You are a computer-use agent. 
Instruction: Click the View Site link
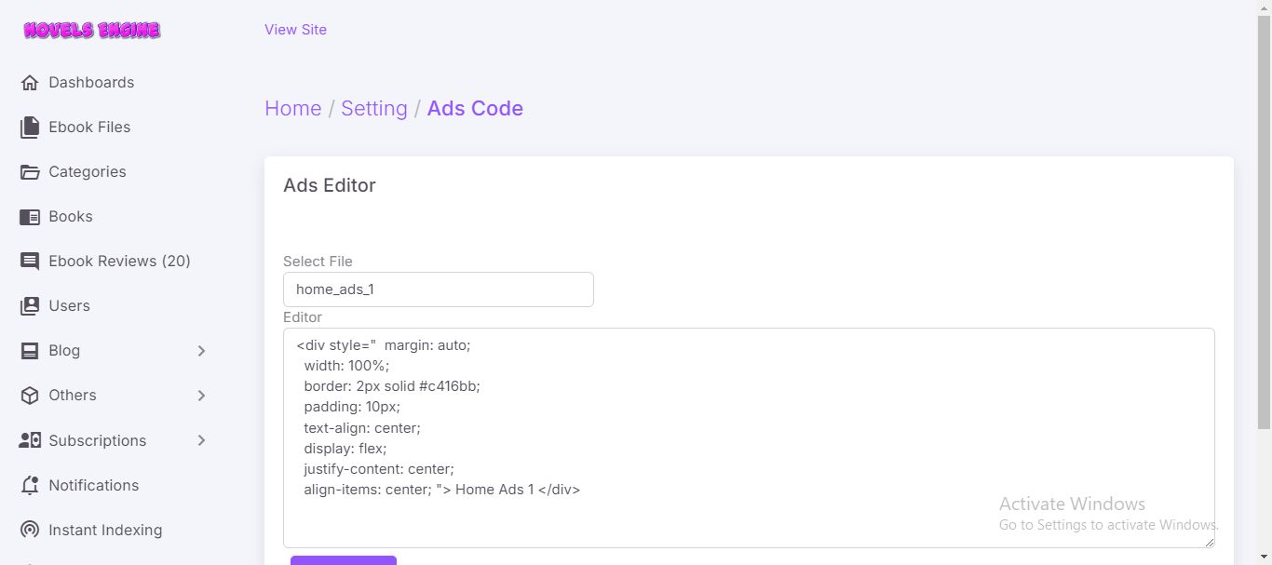295,30
